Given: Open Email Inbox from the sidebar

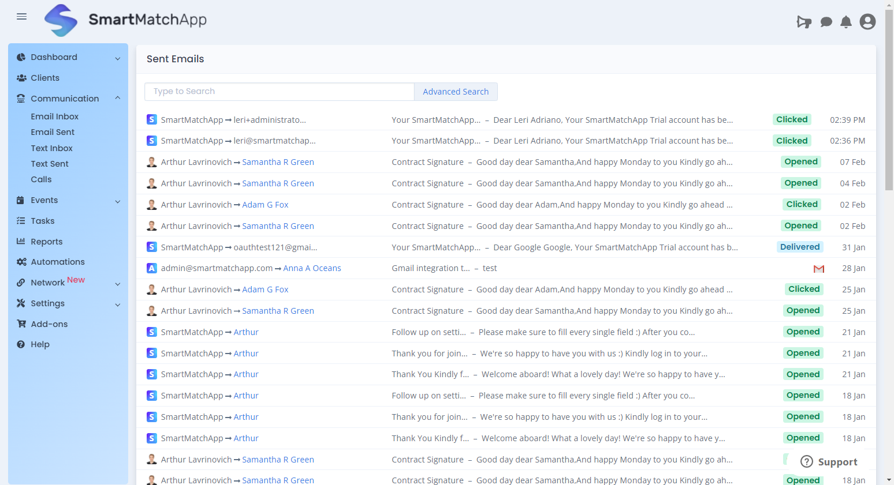Looking at the screenshot, I should click(54, 116).
